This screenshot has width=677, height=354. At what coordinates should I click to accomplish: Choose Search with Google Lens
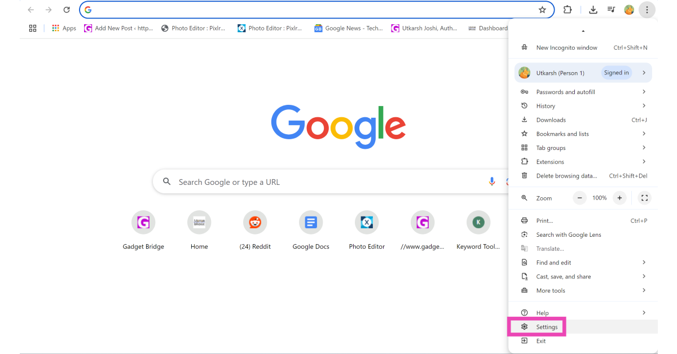click(583, 234)
